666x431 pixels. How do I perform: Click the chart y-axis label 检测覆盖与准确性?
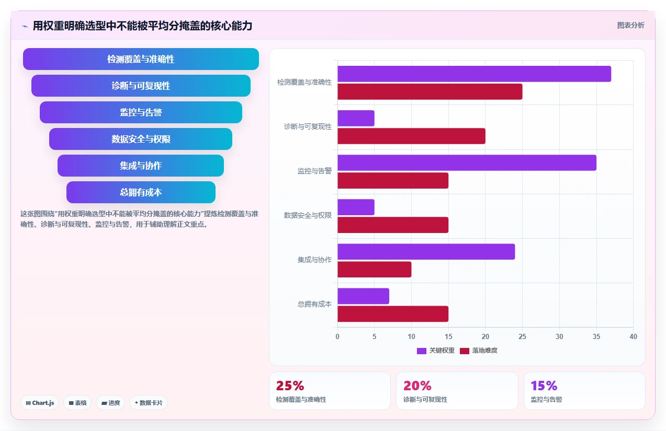point(304,83)
